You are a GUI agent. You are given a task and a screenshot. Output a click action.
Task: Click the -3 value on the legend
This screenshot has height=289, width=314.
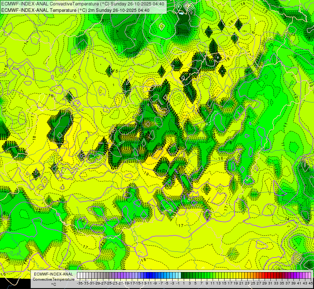tap(172, 283)
